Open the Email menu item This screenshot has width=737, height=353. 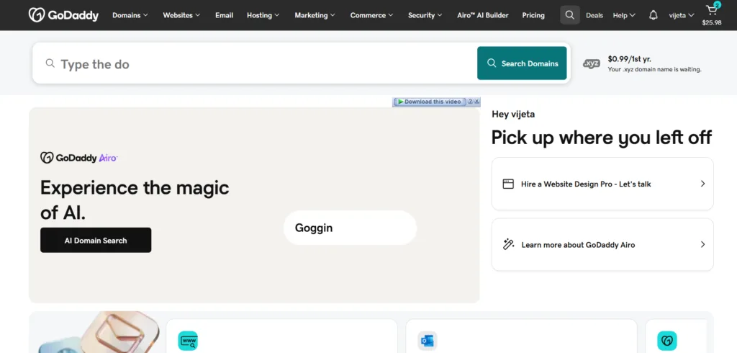(x=225, y=15)
